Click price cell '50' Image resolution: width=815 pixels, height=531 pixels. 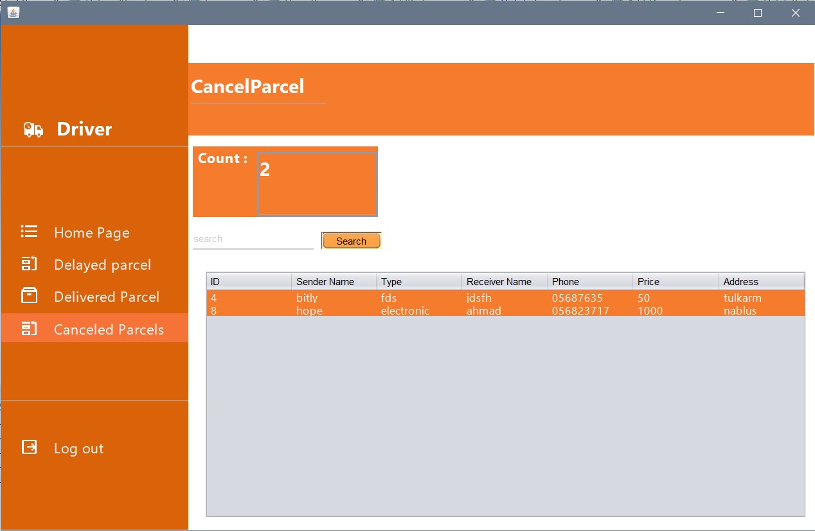676,297
